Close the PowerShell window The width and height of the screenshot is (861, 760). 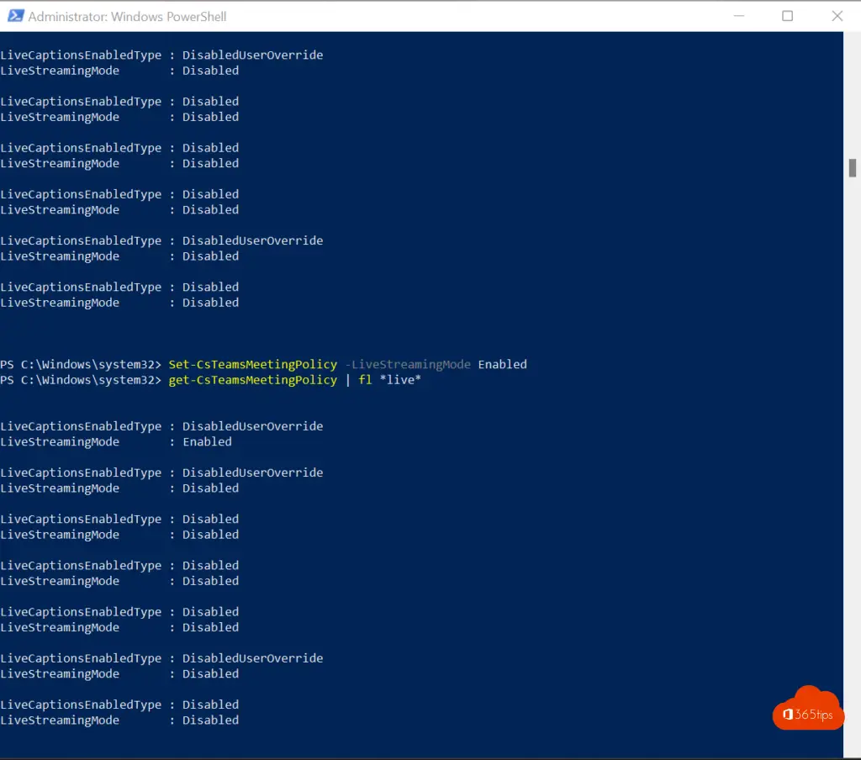pos(837,16)
